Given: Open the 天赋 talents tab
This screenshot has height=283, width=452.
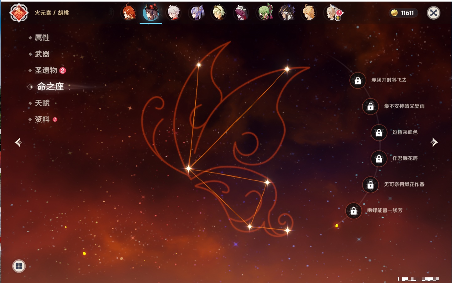Looking at the screenshot, I should [x=42, y=103].
